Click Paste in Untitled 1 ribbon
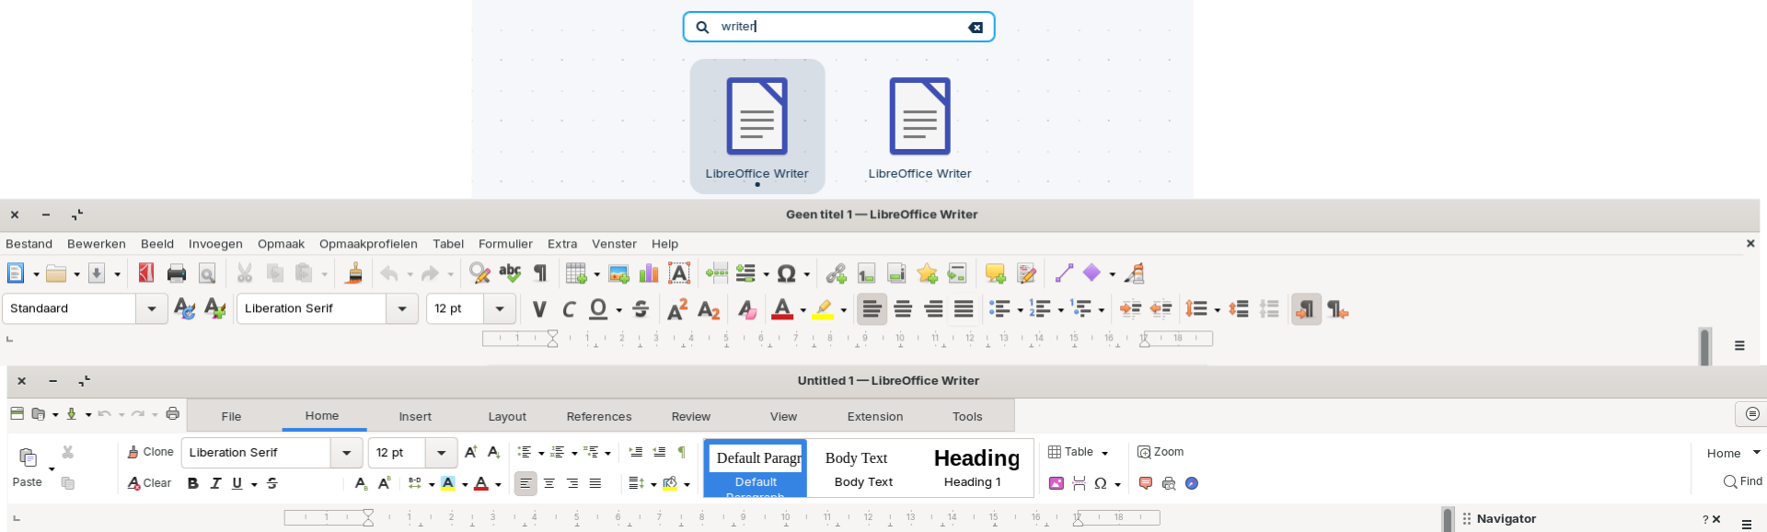 click(x=28, y=468)
